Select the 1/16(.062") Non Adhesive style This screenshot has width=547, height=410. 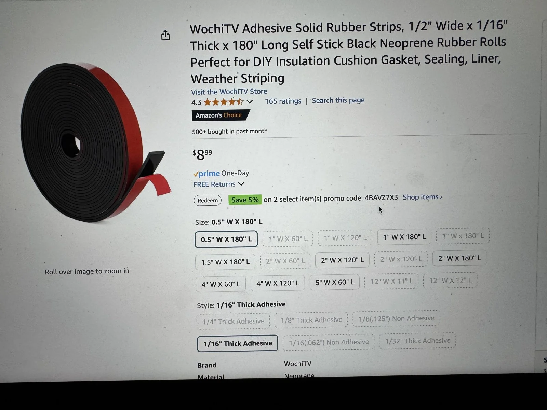(329, 342)
